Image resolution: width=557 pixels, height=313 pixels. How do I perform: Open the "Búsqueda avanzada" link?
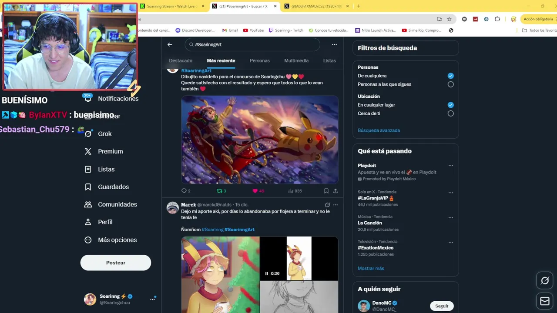tap(379, 130)
